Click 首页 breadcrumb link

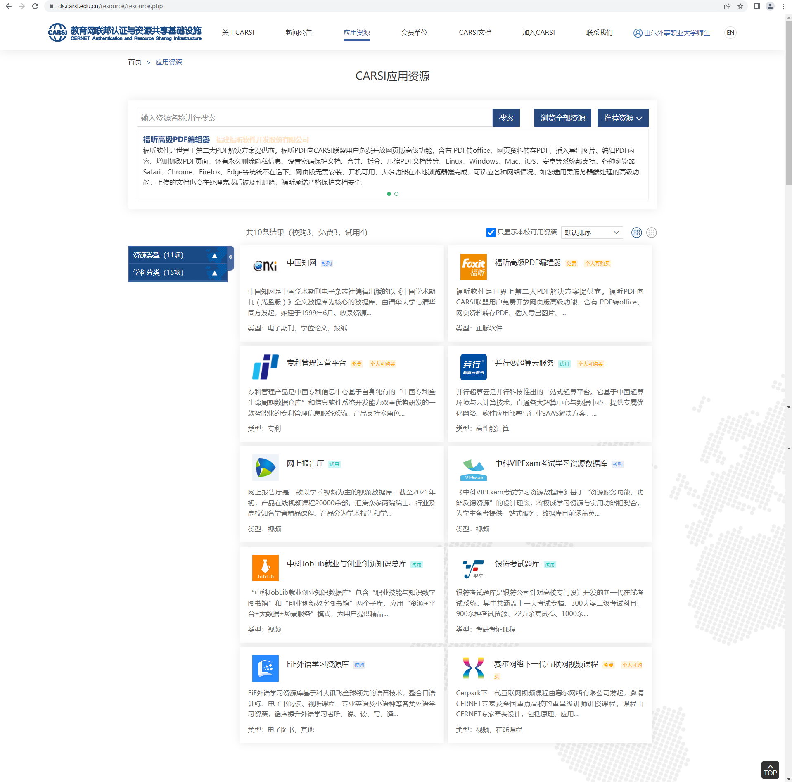(x=135, y=62)
